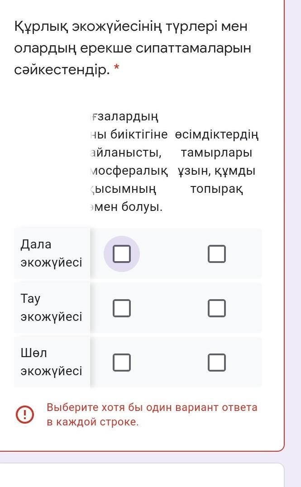Tick the Дала экожүйесі atmospheric pressure checkbox

(121, 254)
